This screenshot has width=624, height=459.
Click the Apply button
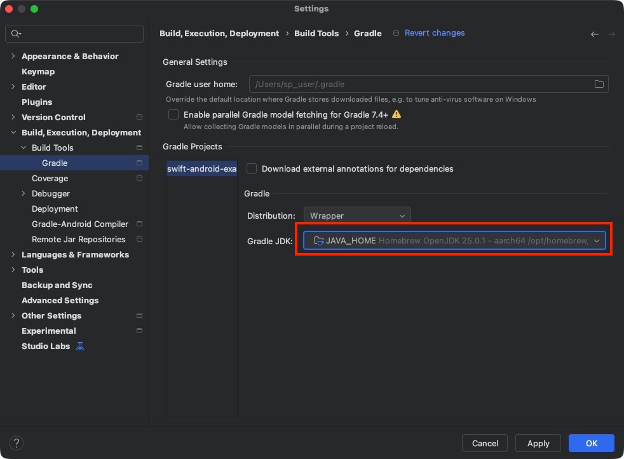(x=538, y=443)
